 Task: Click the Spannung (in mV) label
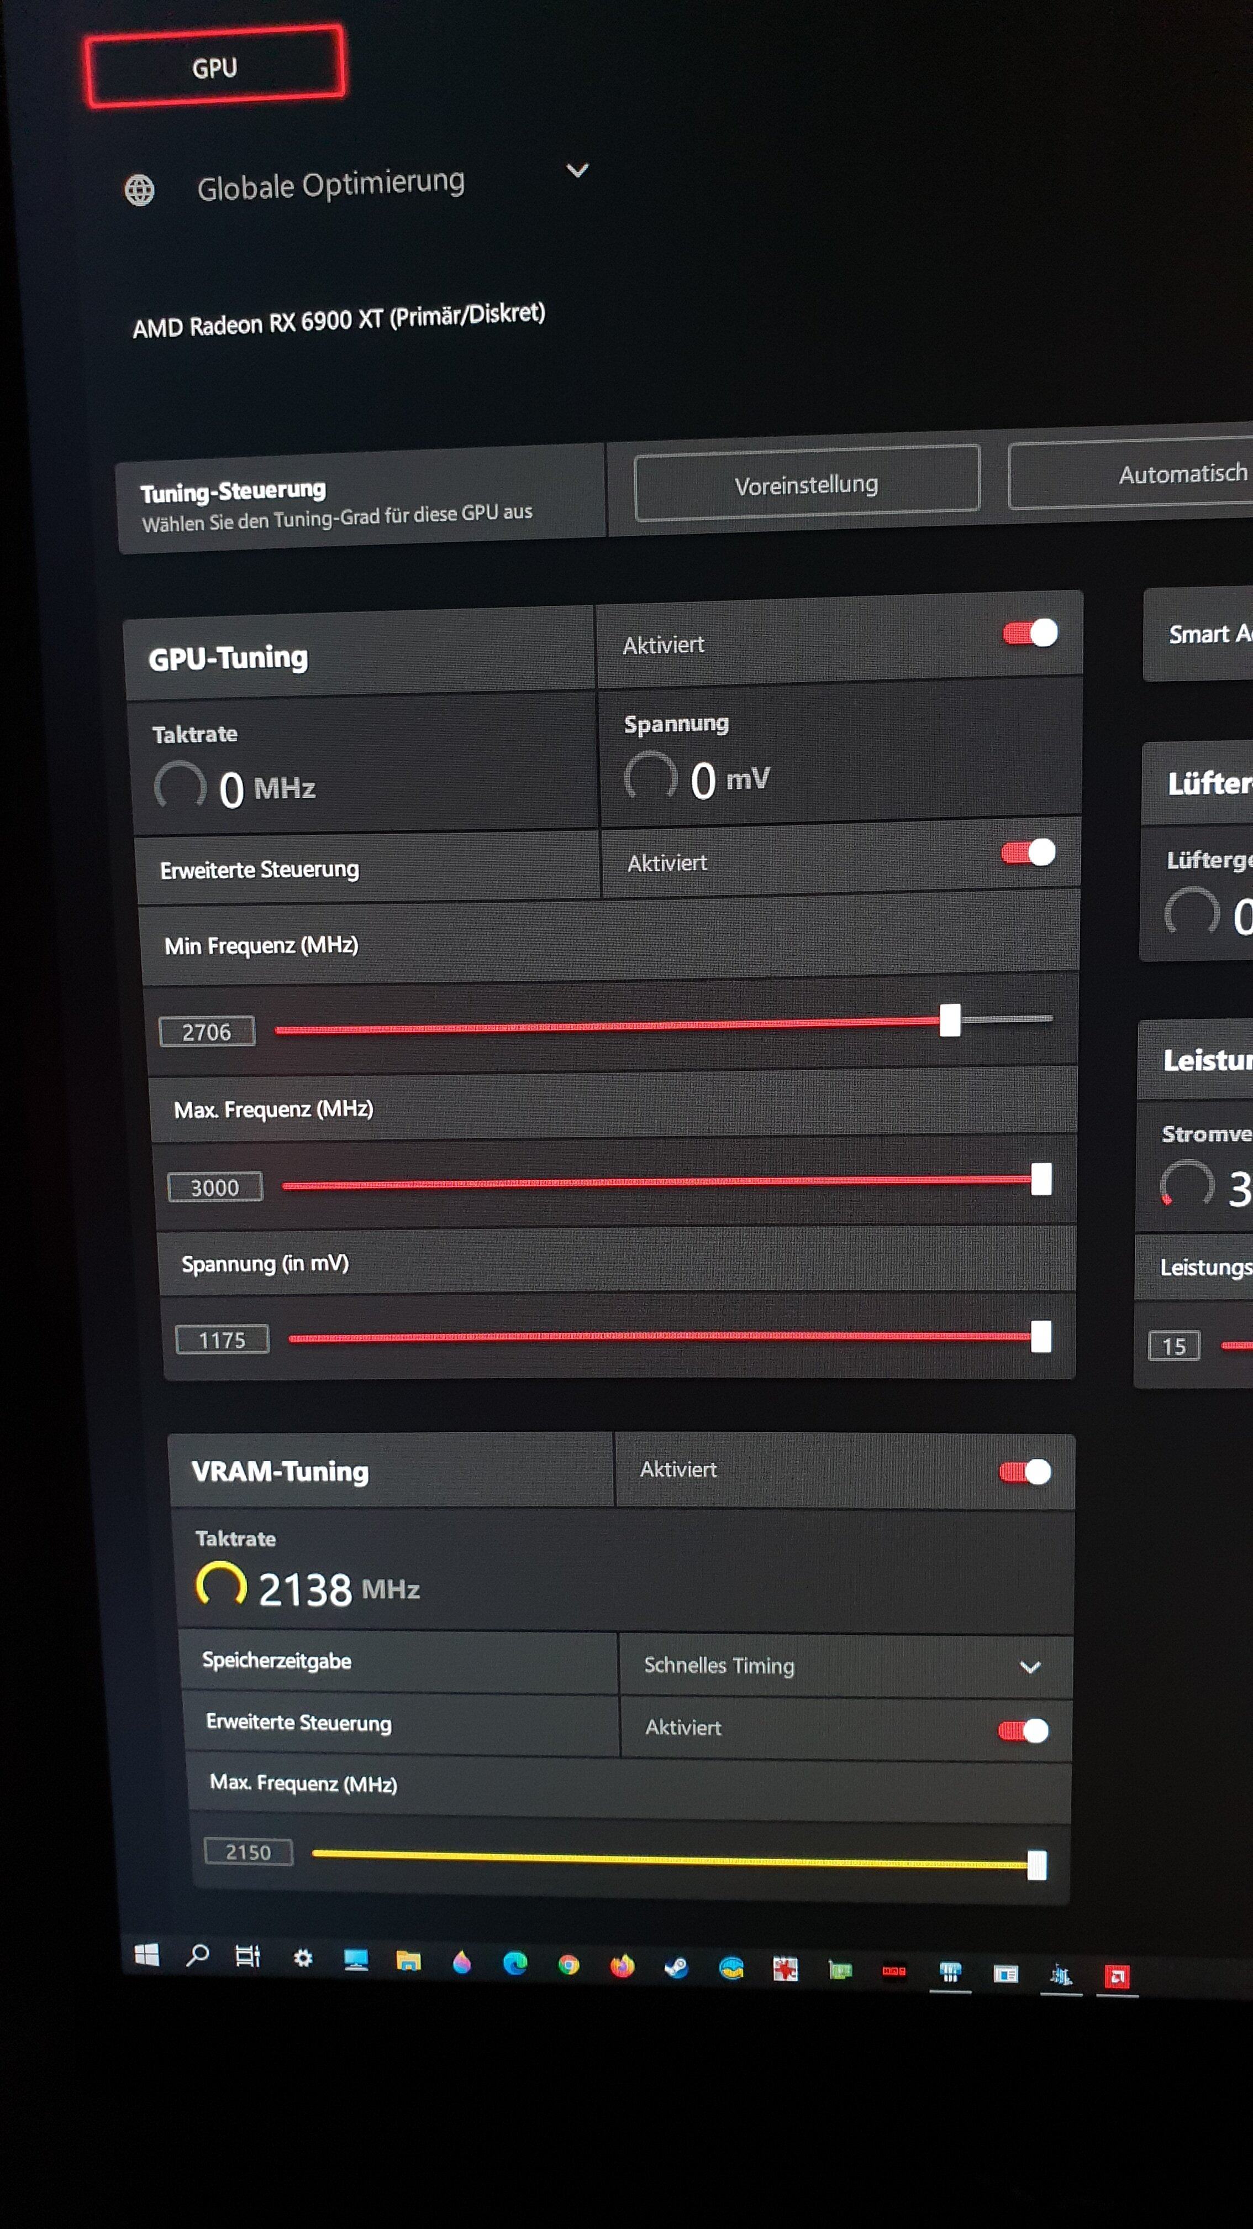(265, 1263)
